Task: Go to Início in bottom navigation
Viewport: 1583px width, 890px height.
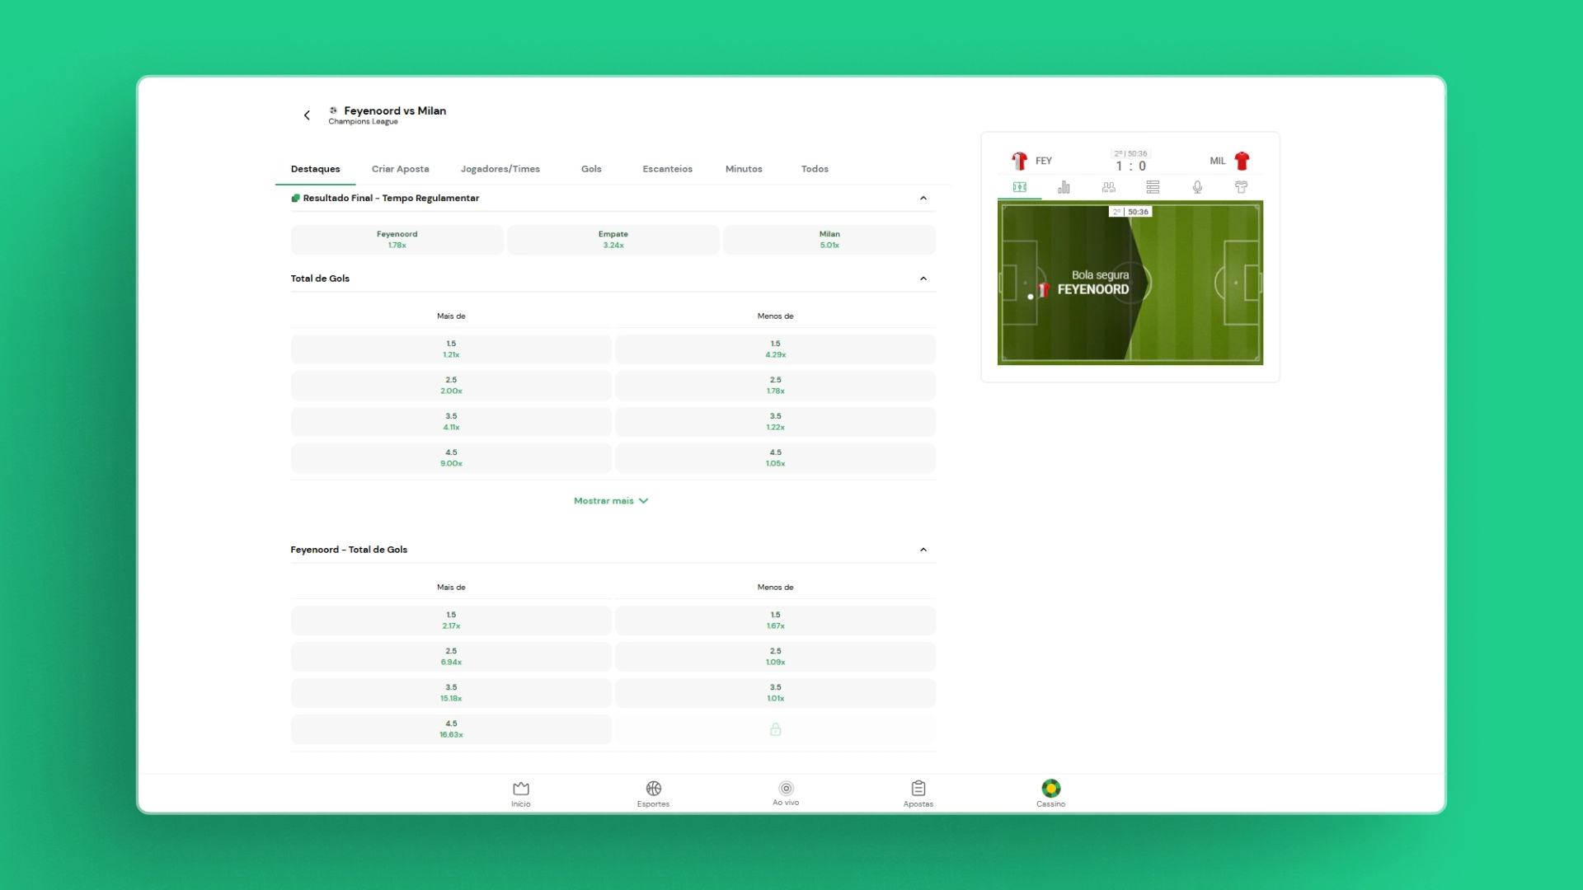Action: tap(521, 794)
